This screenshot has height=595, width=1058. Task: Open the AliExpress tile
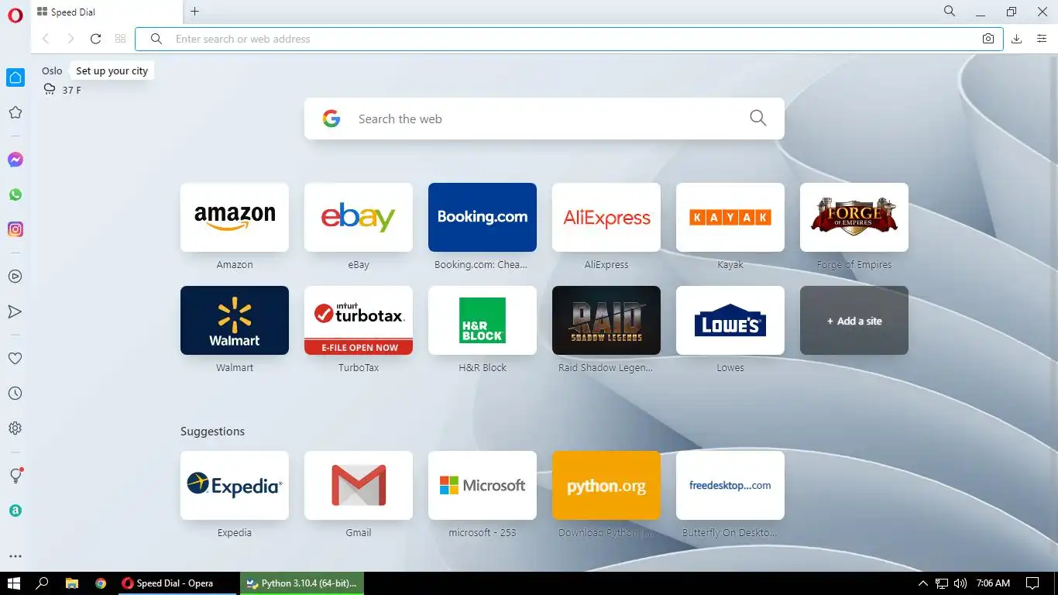coord(606,217)
